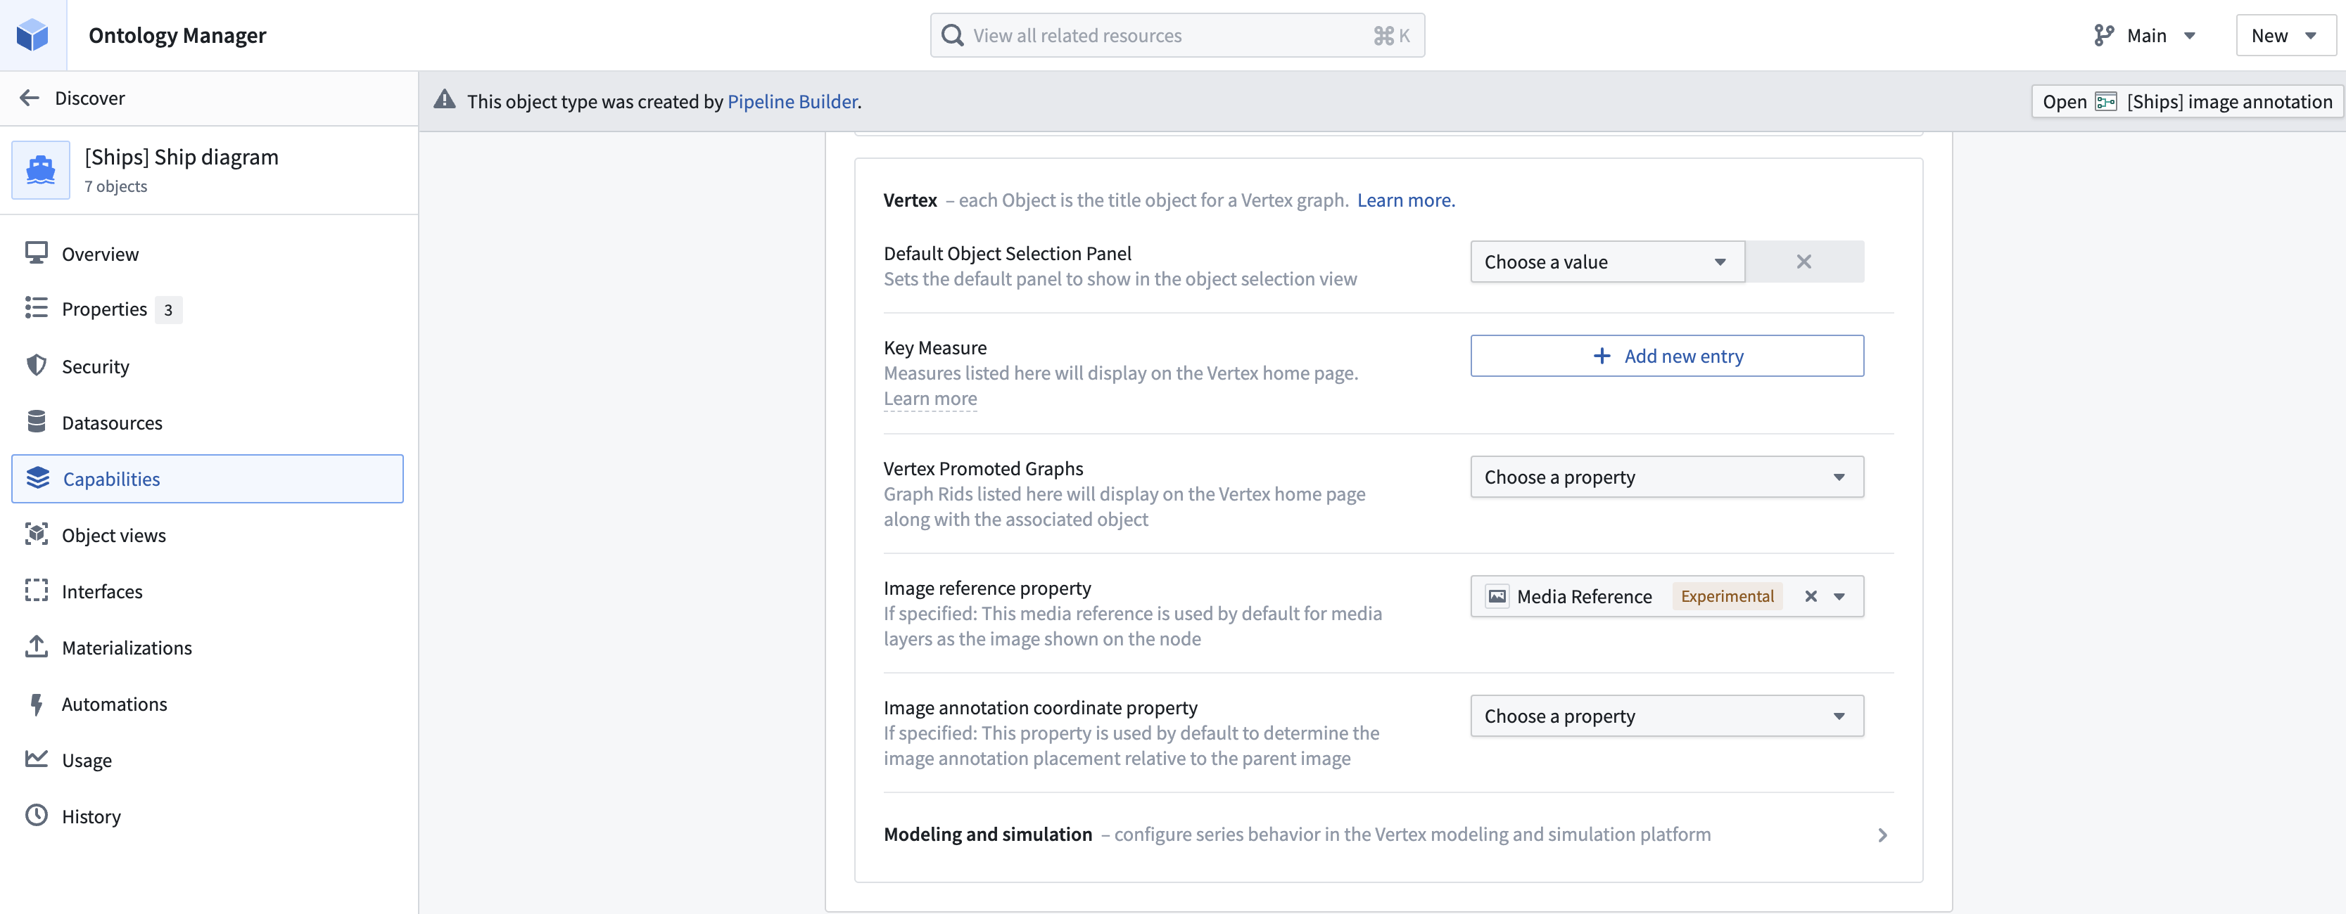Remove the Media Reference selection
Image resolution: width=2346 pixels, height=914 pixels.
(x=1811, y=597)
